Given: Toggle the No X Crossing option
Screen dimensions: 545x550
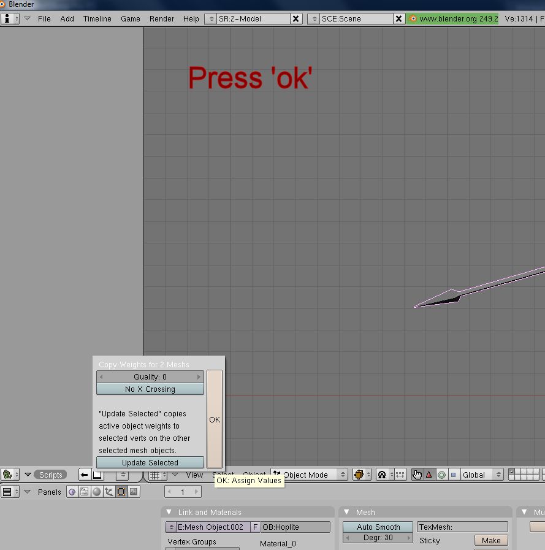Looking at the screenshot, I should tap(150, 389).
